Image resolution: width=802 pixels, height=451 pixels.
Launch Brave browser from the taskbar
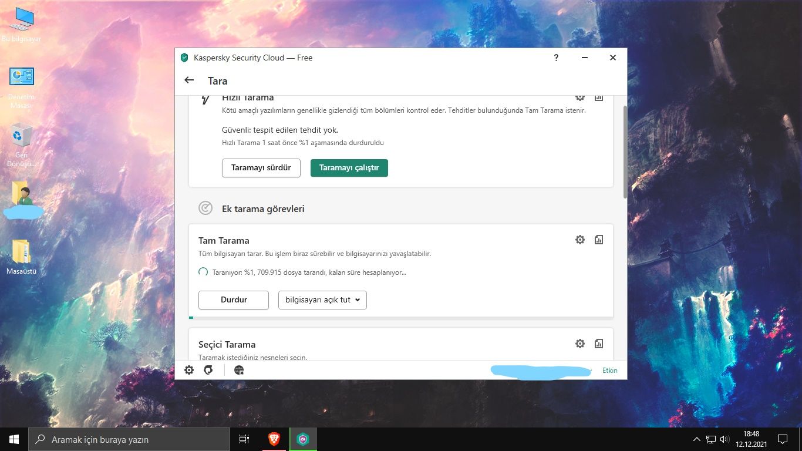click(274, 439)
